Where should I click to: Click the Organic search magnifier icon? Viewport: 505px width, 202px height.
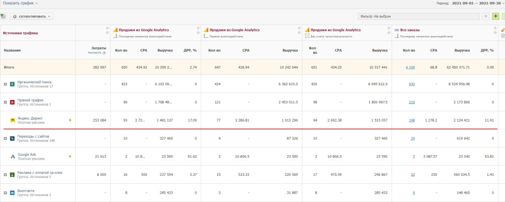[12, 84]
